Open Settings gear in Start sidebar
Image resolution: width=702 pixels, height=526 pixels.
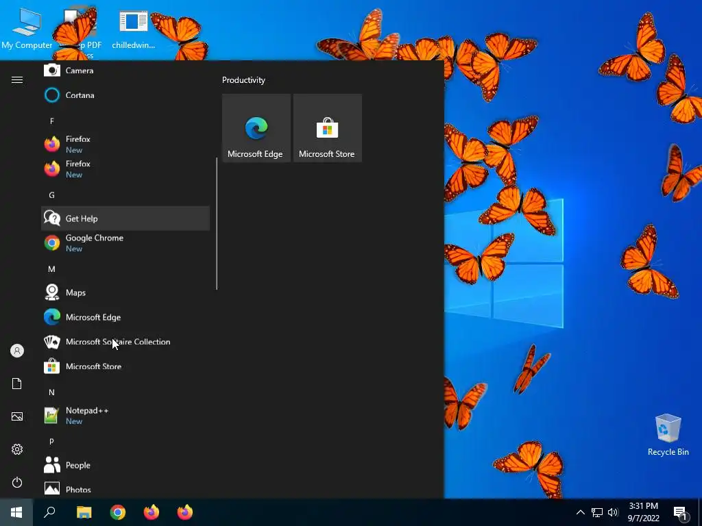pyautogui.click(x=17, y=449)
